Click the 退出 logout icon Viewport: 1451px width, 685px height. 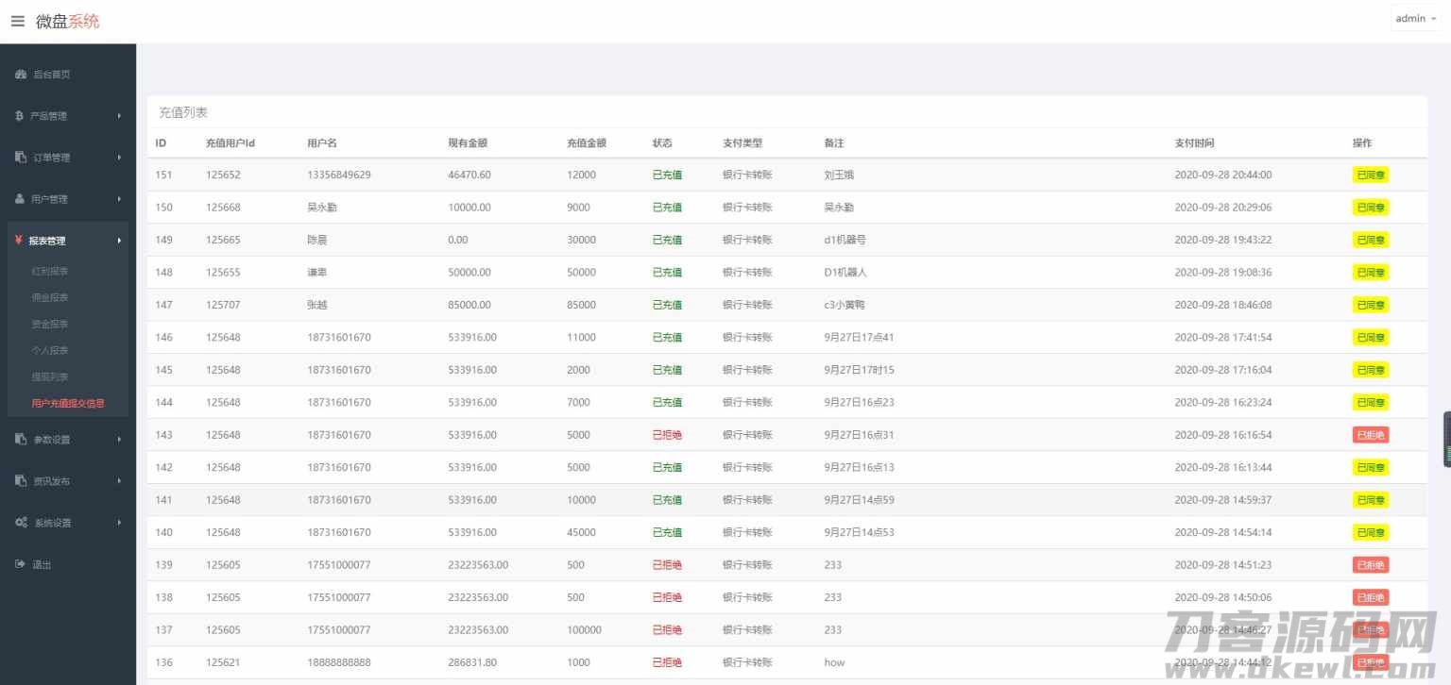click(x=20, y=564)
